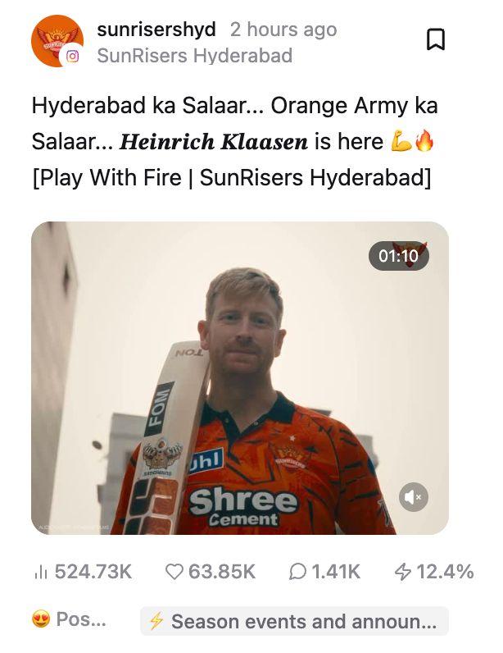Open comments via the speech bubble icon
503x653 pixels.
[x=298, y=572]
